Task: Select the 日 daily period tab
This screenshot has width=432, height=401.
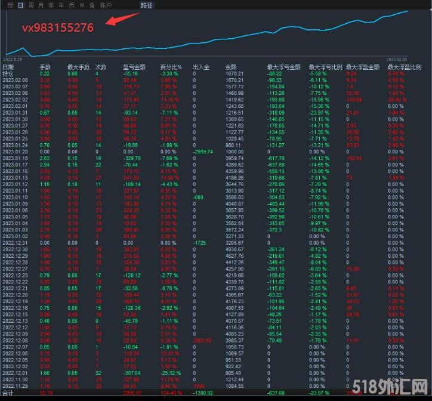Action: 21,5
